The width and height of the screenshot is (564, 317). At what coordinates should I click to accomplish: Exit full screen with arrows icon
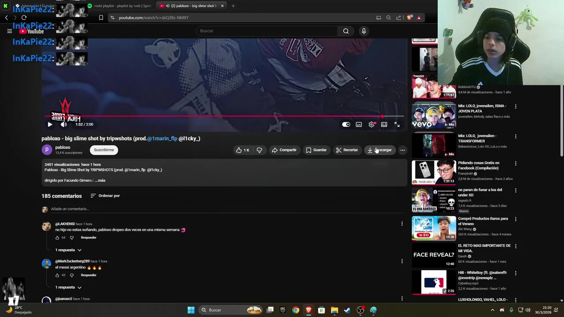397,125
